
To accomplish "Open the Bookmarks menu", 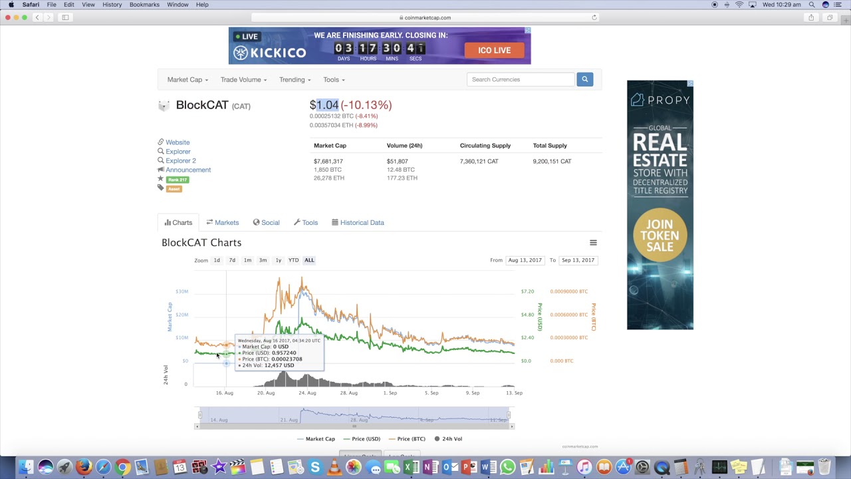I will [x=144, y=5].
